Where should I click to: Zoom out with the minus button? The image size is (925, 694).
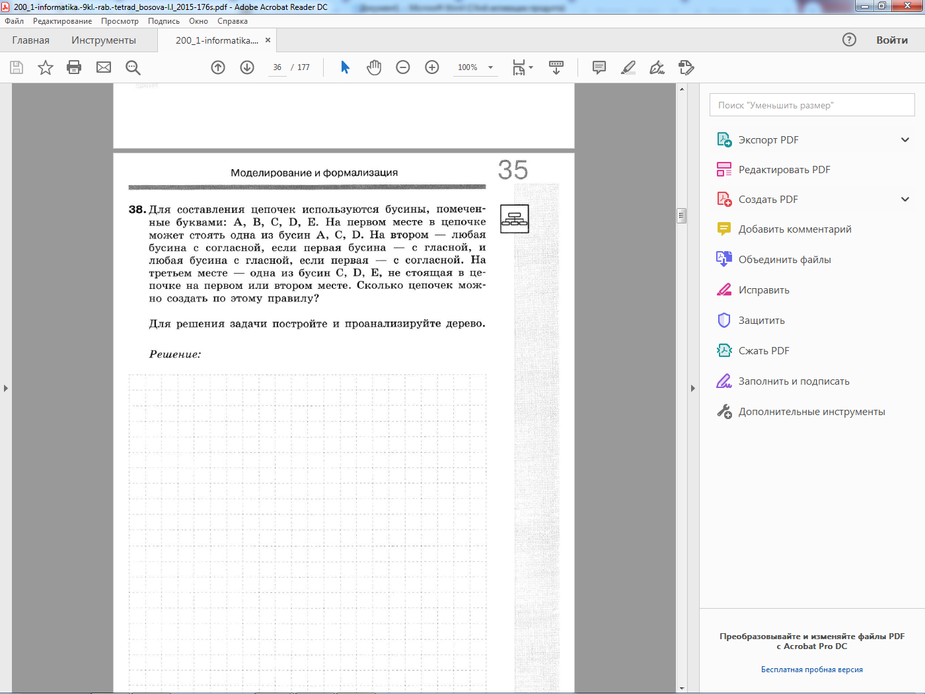click(x=403, y=67)
